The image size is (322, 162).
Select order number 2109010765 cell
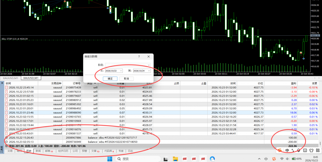pyautogui.click(x=73, y=117)
